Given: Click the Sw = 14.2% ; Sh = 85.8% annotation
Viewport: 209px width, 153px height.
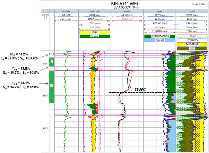Looking at the screenshot, I should coord(21,87).
